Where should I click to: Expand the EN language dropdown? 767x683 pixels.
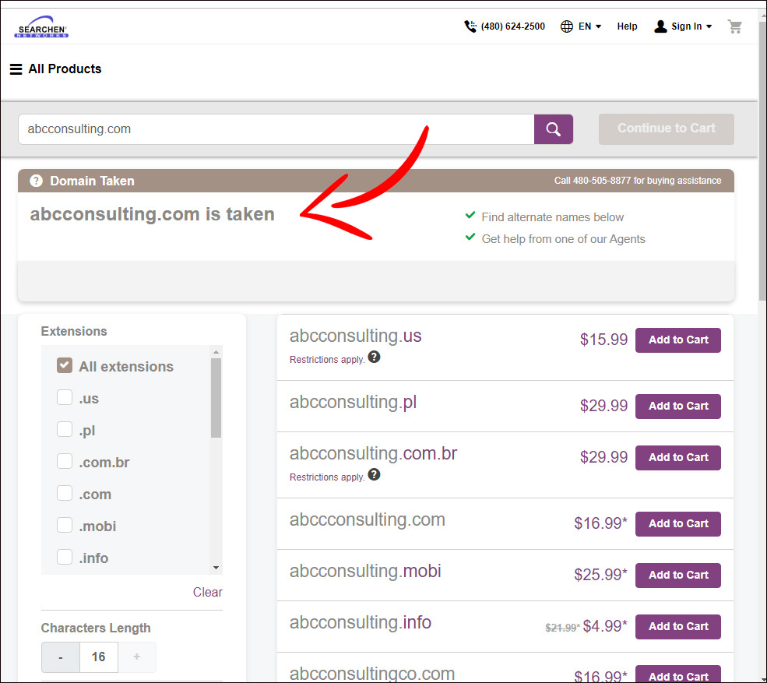click(590, 26)
